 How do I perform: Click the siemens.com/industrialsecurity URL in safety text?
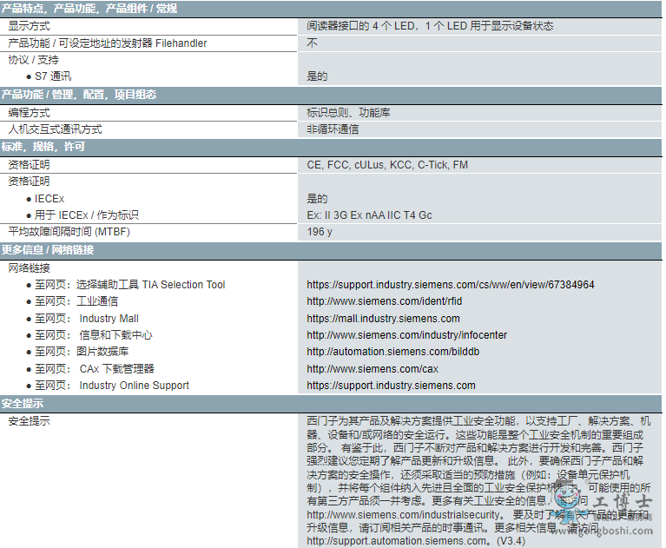pos(406,515)
